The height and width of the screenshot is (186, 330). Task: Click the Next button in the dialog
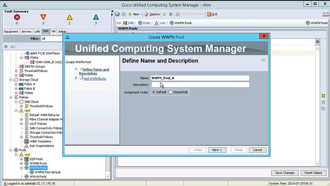(217, 150)
